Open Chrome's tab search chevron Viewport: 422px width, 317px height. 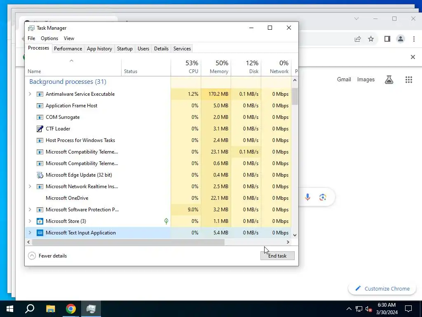click(356, 19)
